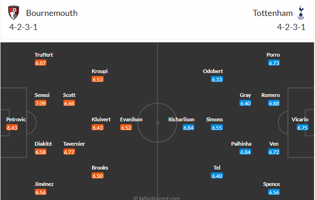Viewport: 315px width, 200px height.
Task: Click the WhoScored.com watermark
Action: [x=156, y=198]
